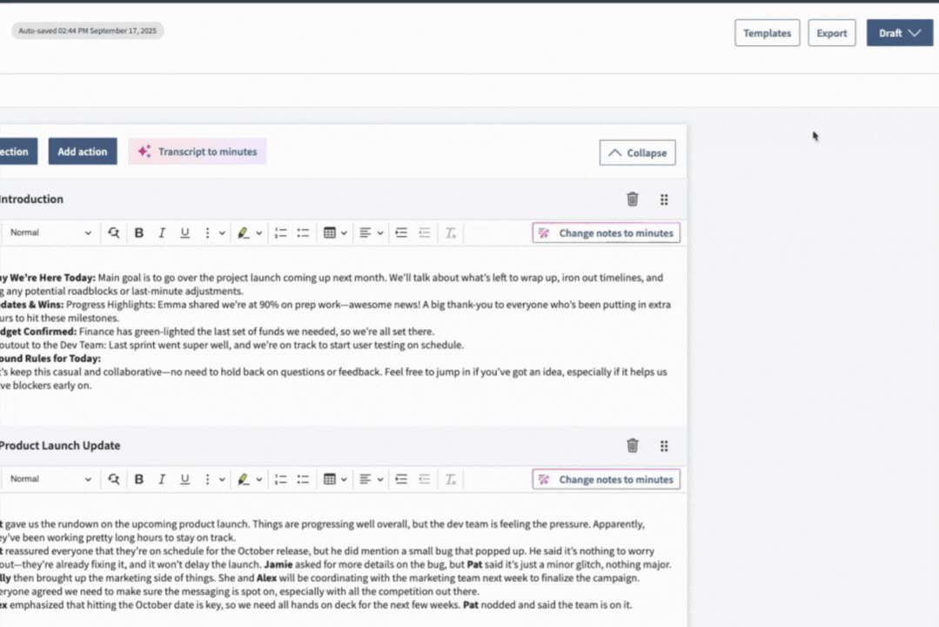Add an action item with Add action
Screen dimensions: 939x627
83,151
